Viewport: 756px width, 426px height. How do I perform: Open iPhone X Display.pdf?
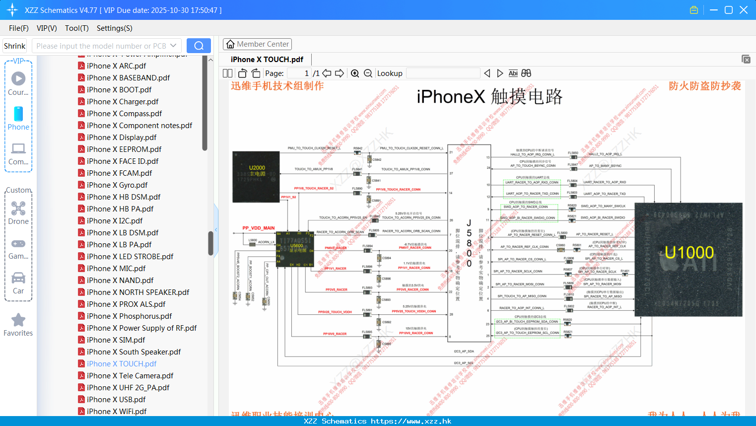click(122, 137)
